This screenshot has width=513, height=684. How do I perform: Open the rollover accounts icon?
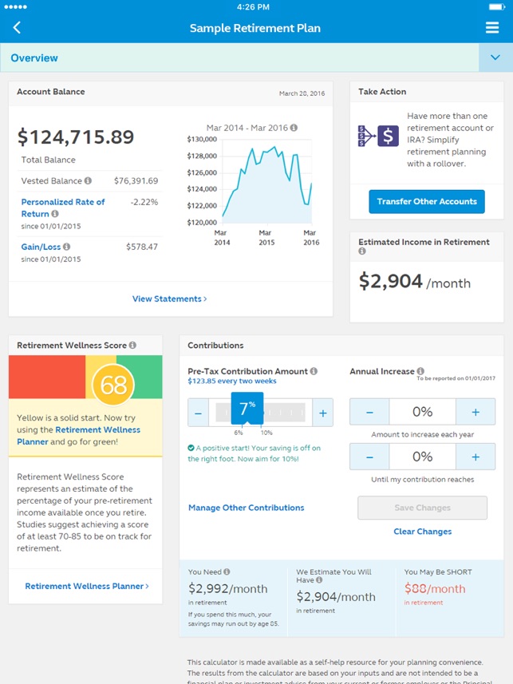coord(377,136)
